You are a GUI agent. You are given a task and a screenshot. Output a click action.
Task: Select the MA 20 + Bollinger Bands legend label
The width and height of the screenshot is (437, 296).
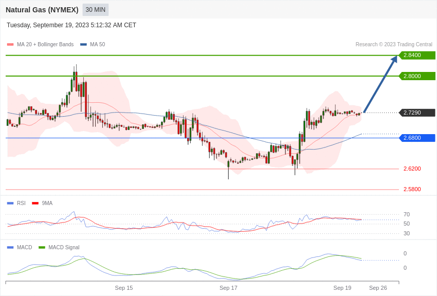tap(45, 45)
